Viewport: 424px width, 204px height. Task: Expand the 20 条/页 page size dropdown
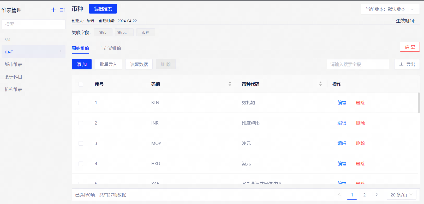(x=401, y=195)
